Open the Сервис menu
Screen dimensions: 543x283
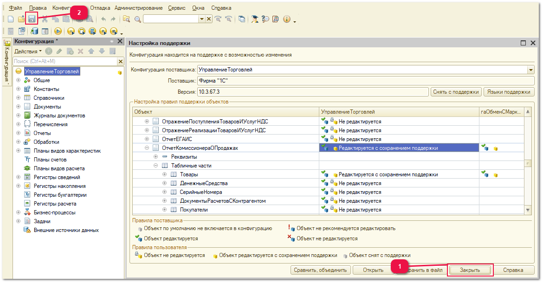click(x=177, y=7)
